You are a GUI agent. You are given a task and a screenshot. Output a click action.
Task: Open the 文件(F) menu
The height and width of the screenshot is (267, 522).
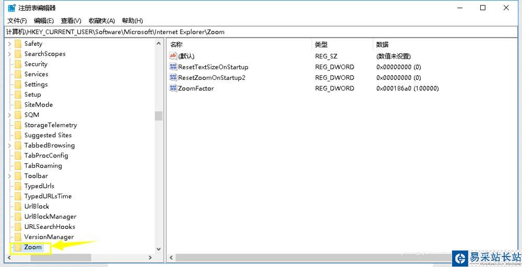[x=17, y=21]
